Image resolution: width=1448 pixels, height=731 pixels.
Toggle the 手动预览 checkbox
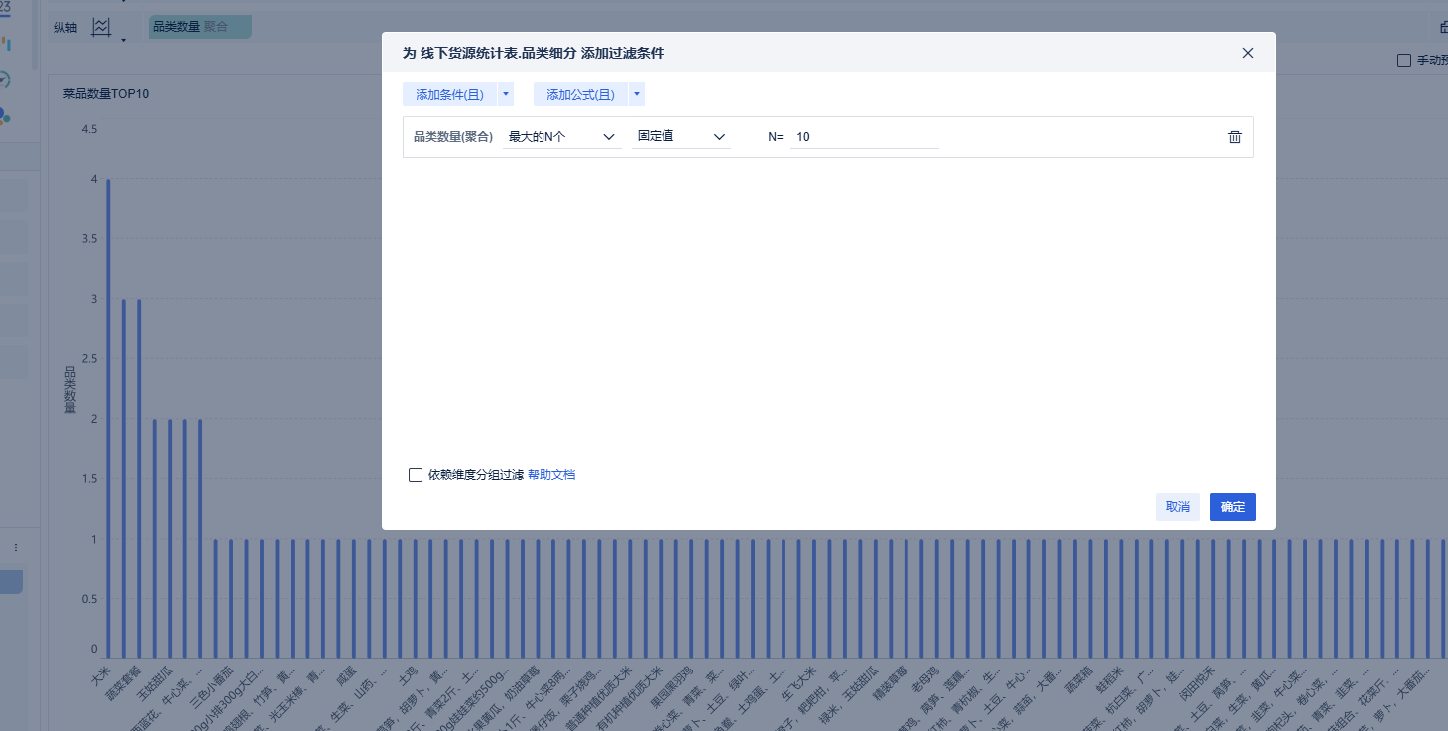click(1403, 61)
